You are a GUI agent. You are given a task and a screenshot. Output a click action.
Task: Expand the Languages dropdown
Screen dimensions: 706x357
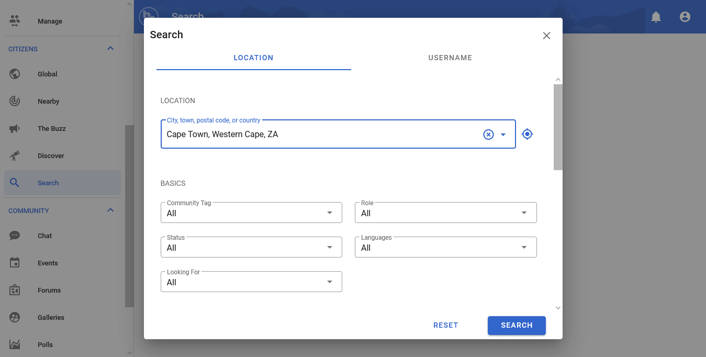pyautogui.click(x=445, y=247)
